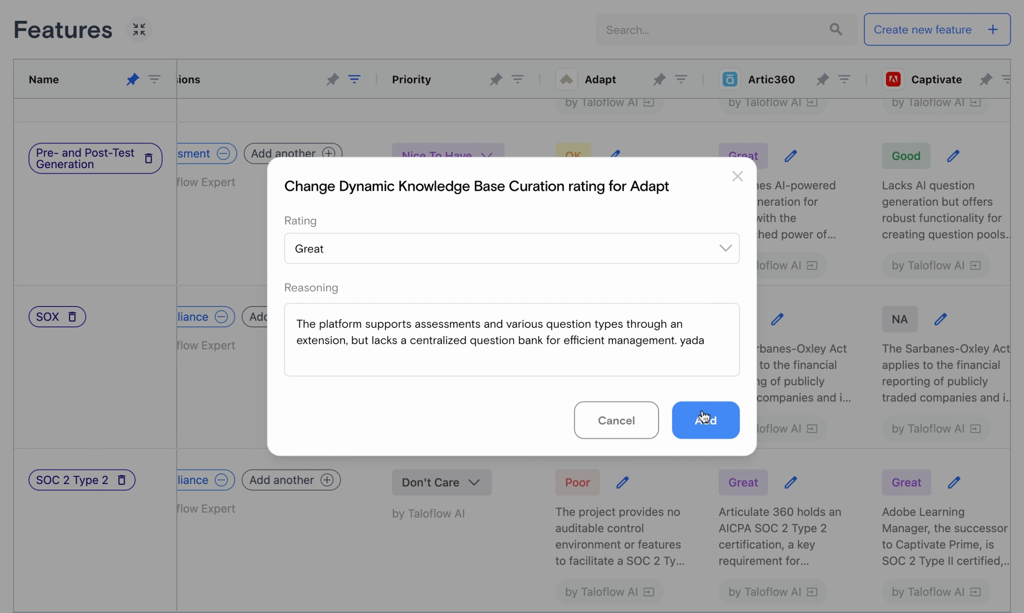Click the search magnifier icon

click(836, 30)
